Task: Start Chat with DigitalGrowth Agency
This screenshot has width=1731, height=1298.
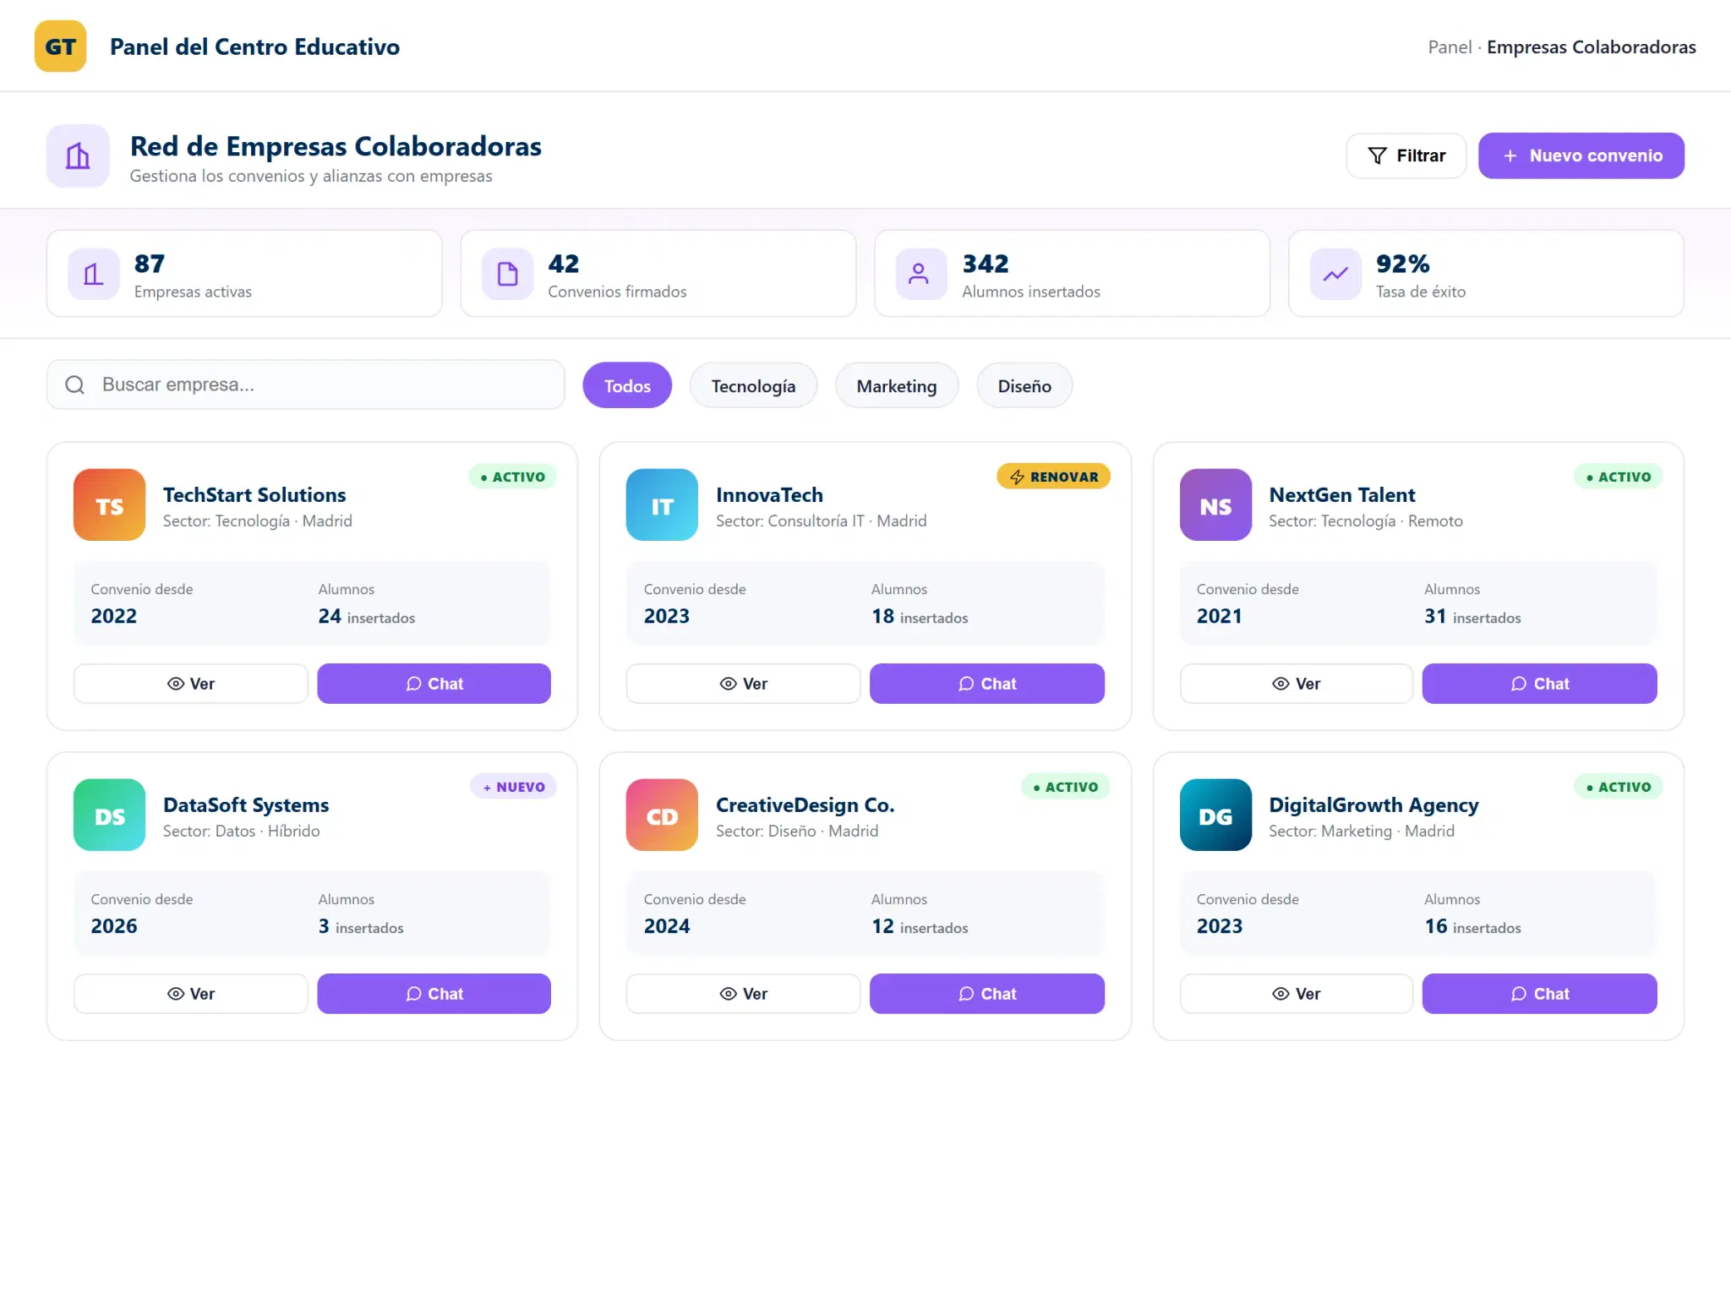Action: point(1539,994)
